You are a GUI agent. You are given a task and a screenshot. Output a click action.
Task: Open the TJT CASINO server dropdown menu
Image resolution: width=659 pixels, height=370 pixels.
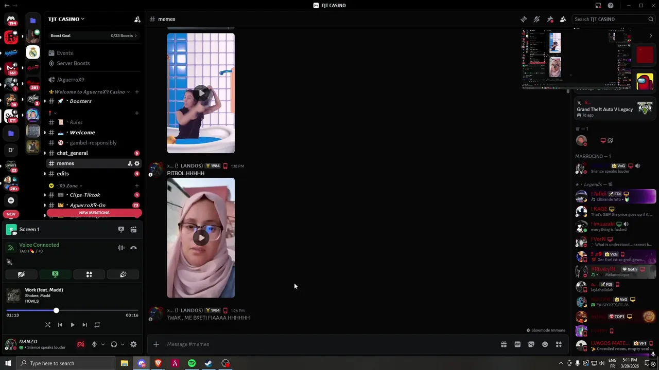(x=66, y=19)
